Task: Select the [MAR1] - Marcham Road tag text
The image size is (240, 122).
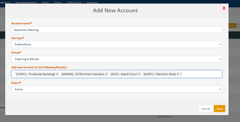Action: coord(159,74)
